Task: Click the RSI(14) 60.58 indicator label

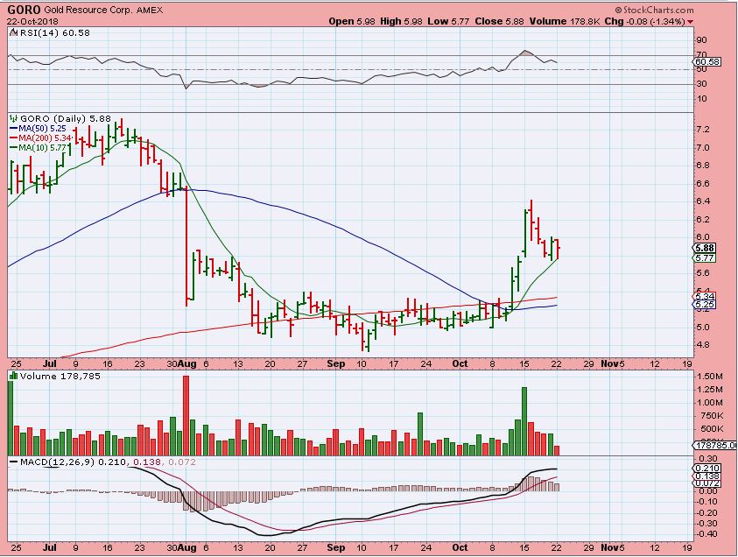Action: click(53, 33)
